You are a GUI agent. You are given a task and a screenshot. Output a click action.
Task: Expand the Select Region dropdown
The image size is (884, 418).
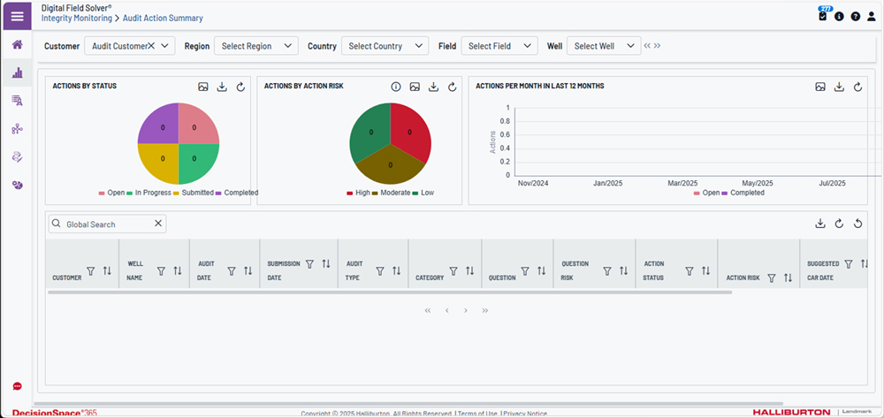(258, 46)
